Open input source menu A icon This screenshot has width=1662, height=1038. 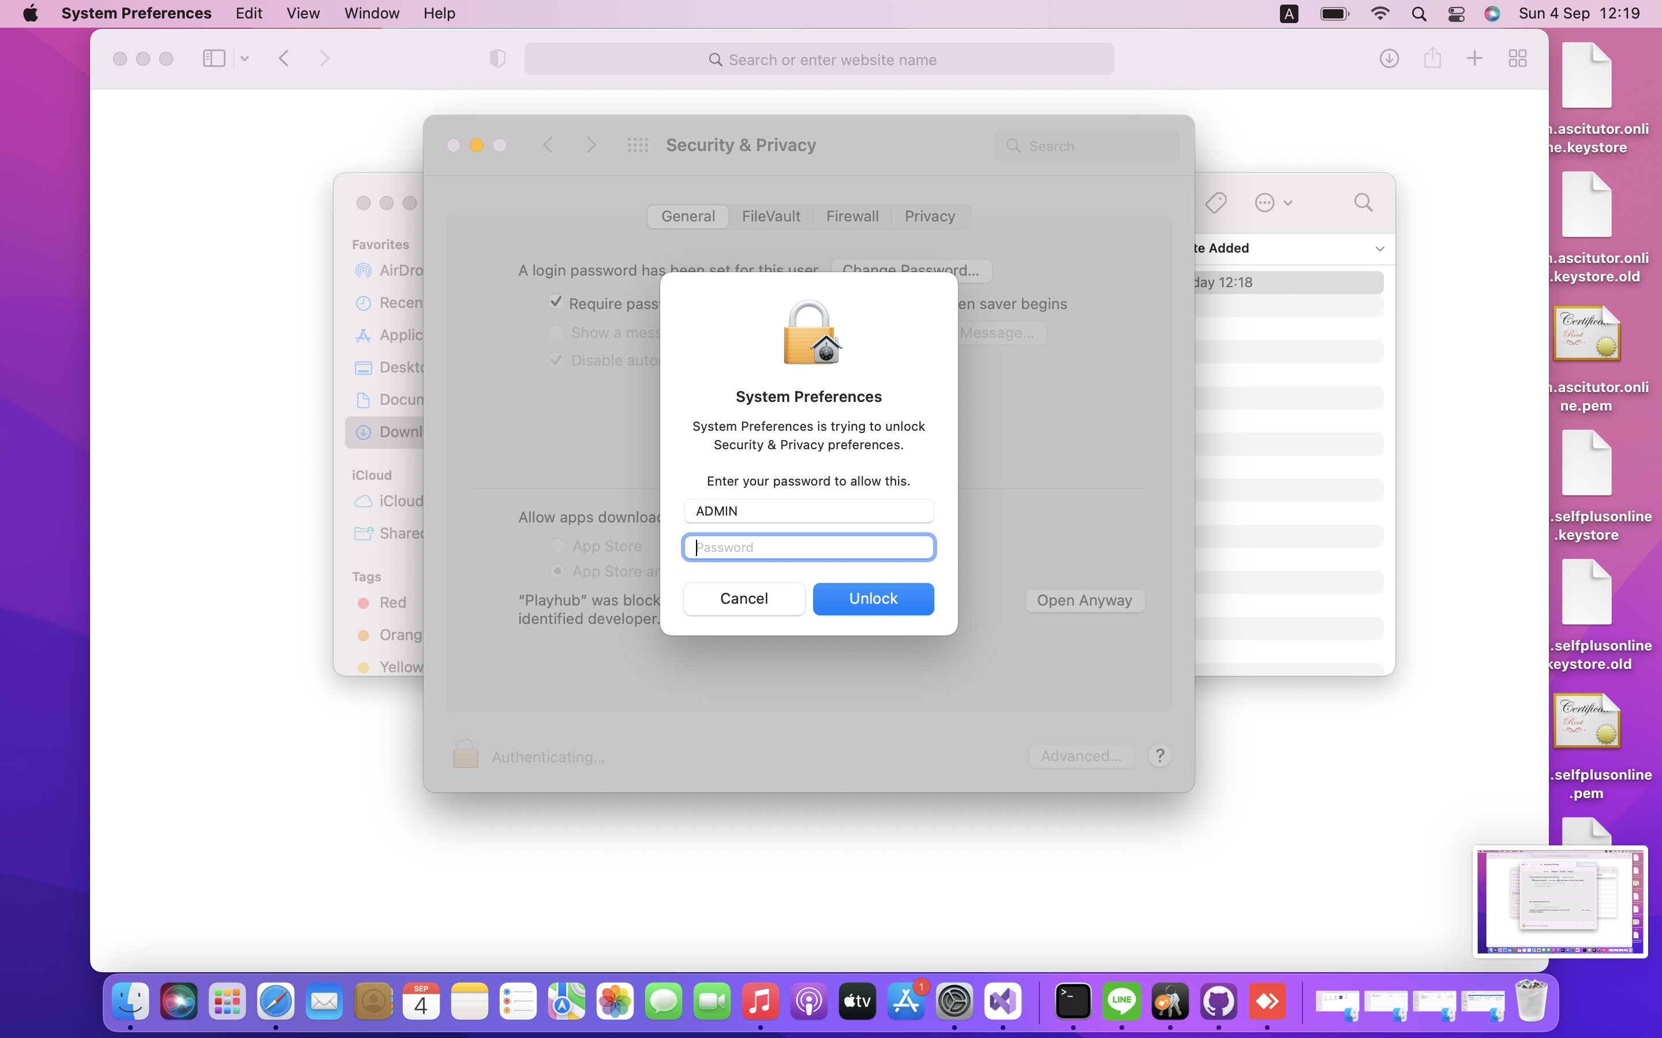[x=1289, y=13]
